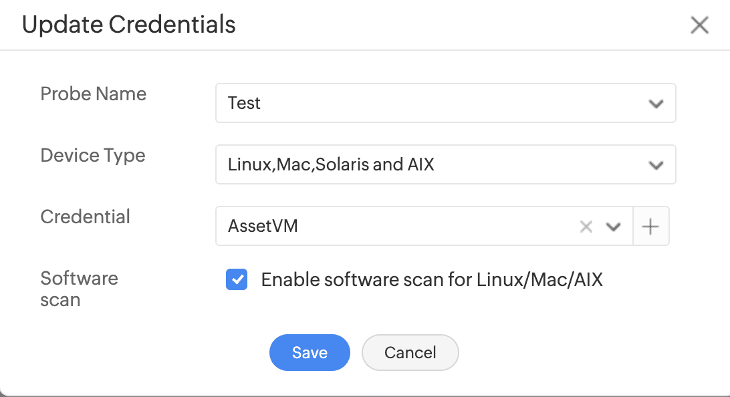Expand the Device Type chevron arrow
The height and width of the screenshot is (397, 730).
click(x=656, y=165)
